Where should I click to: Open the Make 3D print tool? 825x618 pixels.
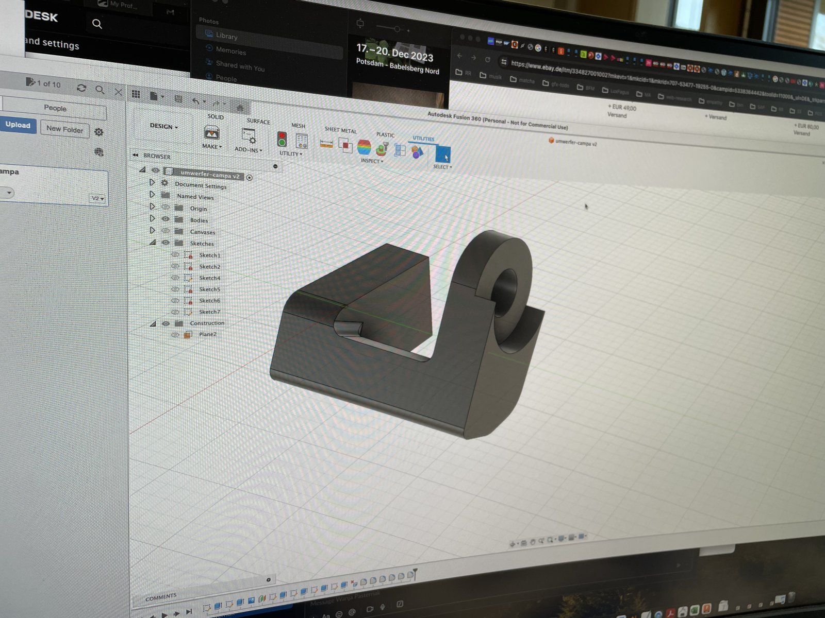tap(211, 133)
